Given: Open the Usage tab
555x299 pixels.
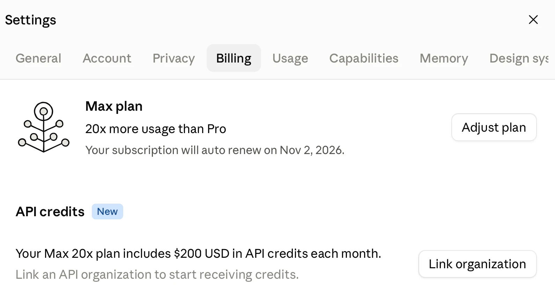Looking at the screenshot, I should tap(290, 58).
